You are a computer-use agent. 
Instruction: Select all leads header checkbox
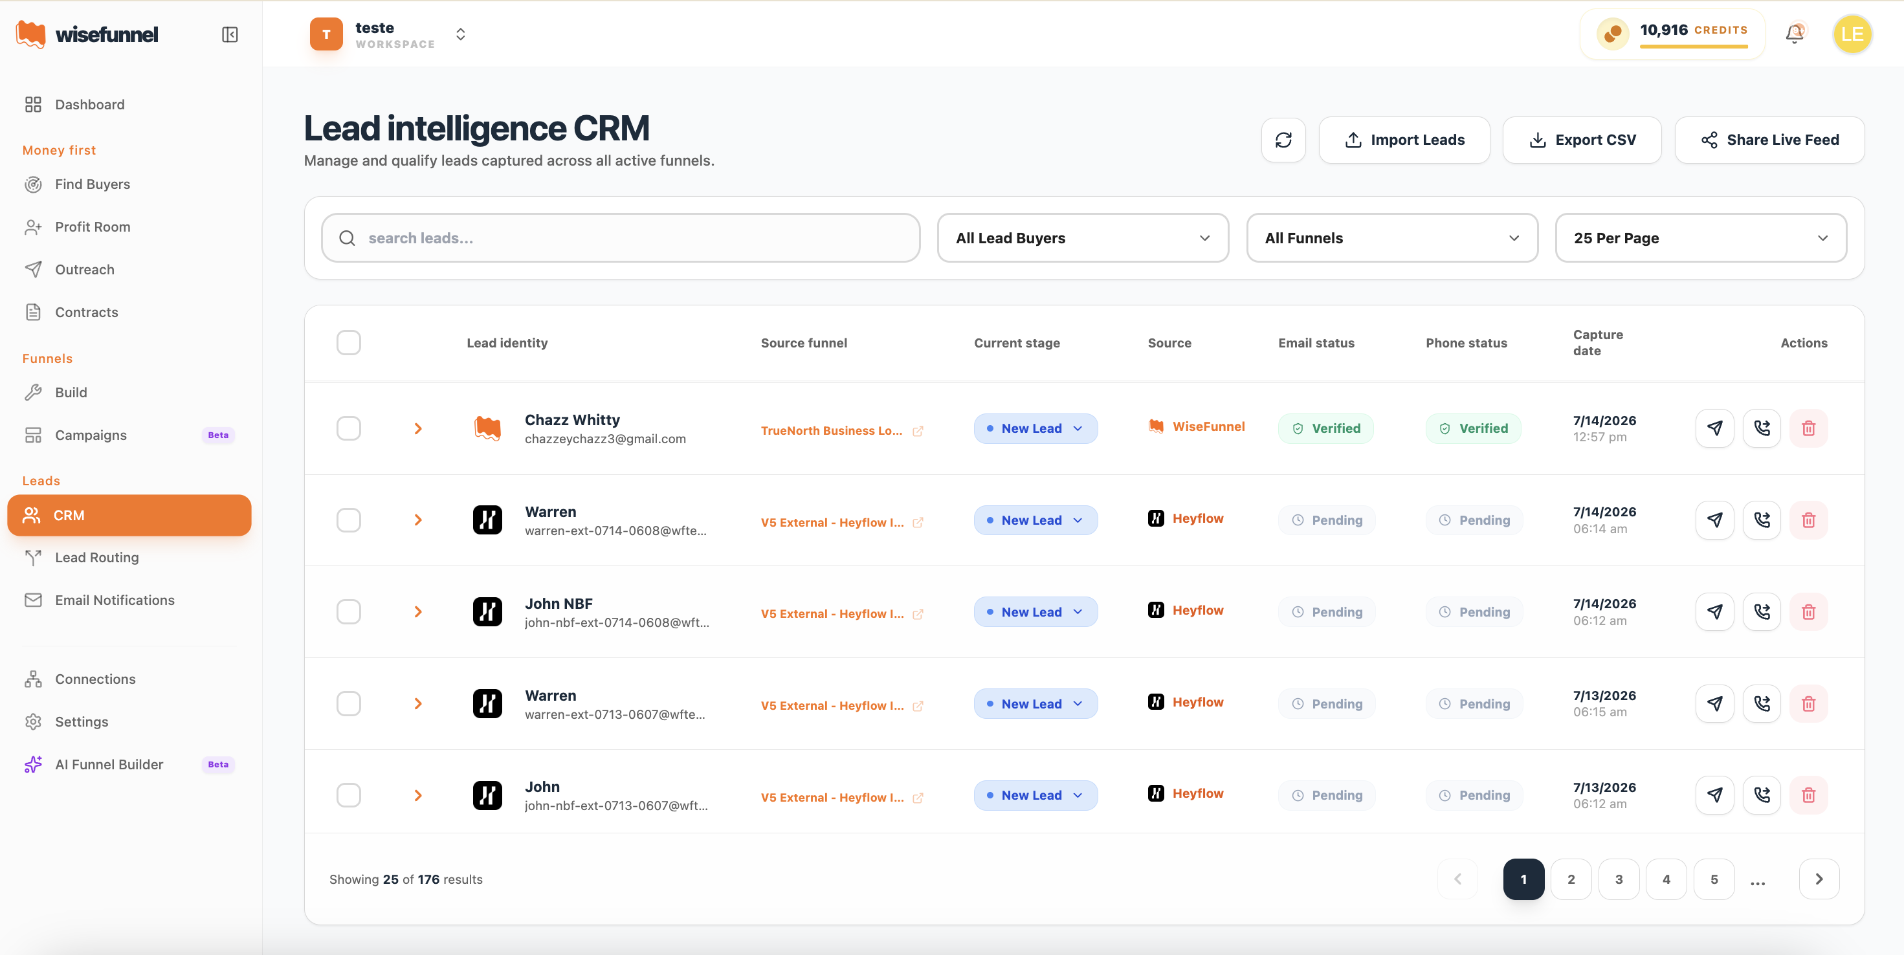coord(349,342)
